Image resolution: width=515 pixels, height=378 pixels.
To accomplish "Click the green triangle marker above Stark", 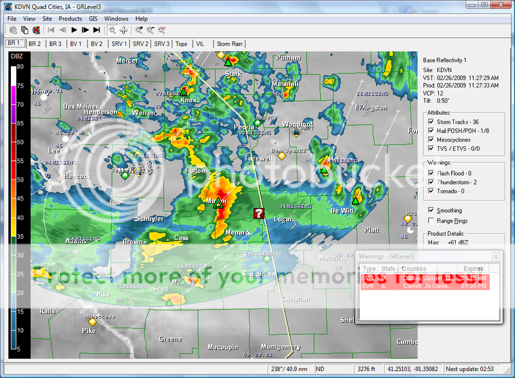I will [228, 61].
